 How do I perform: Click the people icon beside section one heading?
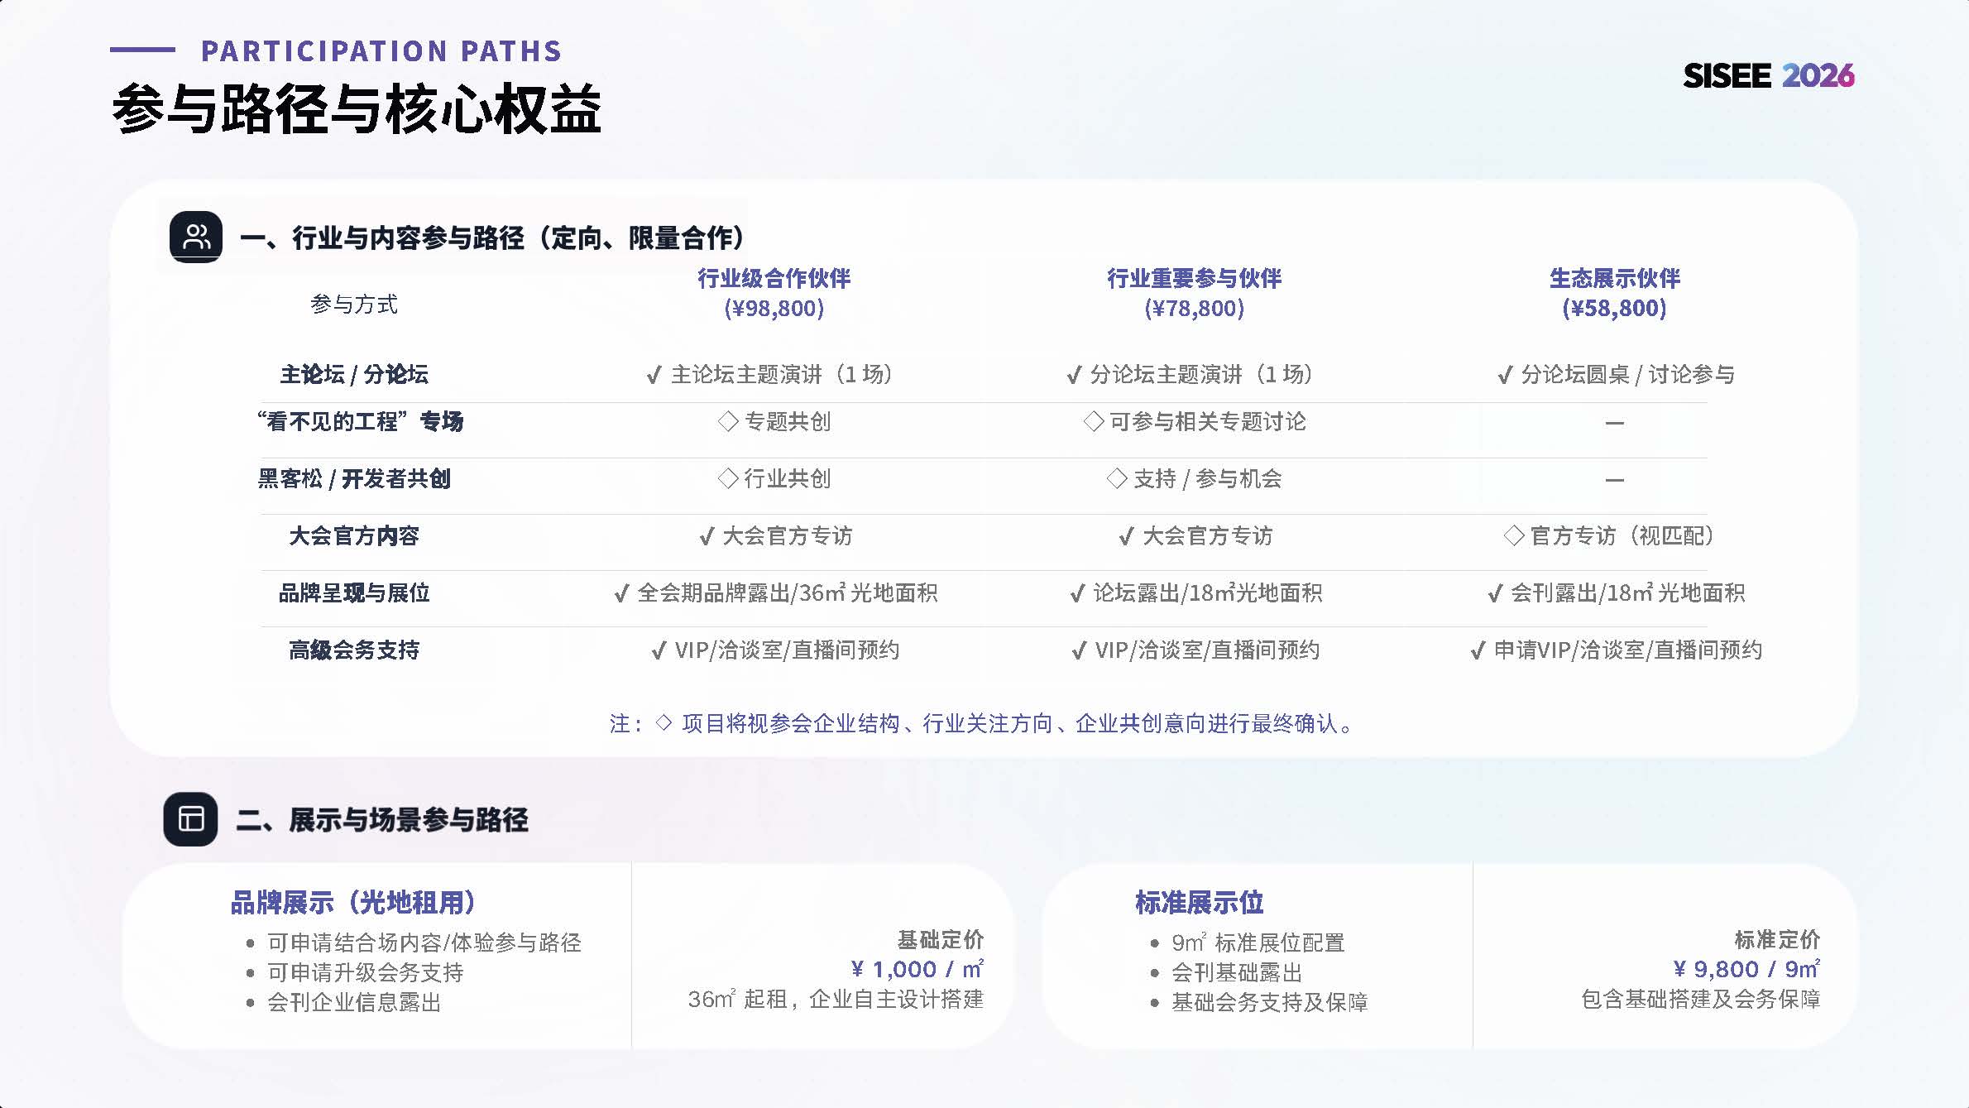[195, 237]
